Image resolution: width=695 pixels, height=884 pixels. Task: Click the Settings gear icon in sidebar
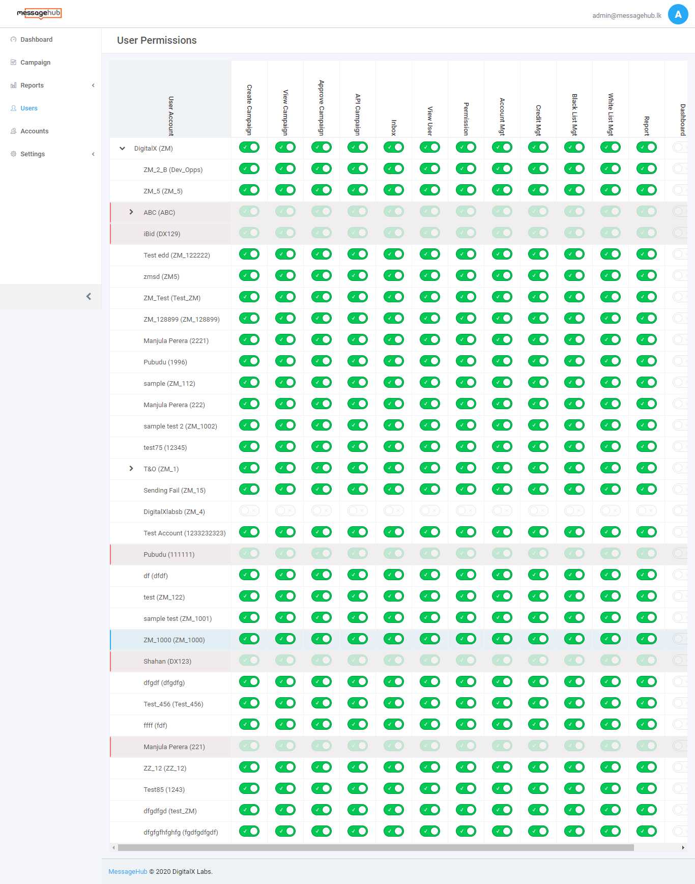coord(14,154)
